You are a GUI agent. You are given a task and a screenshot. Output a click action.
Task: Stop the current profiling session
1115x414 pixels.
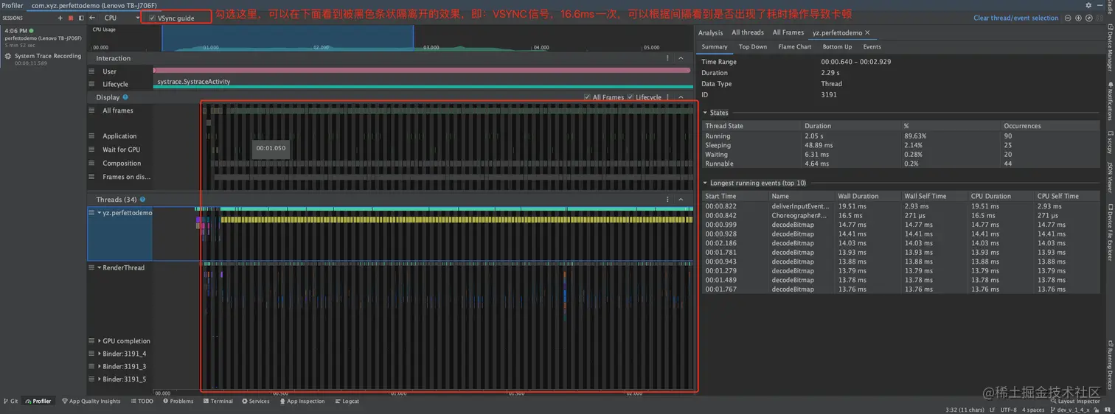click(70, 18)
